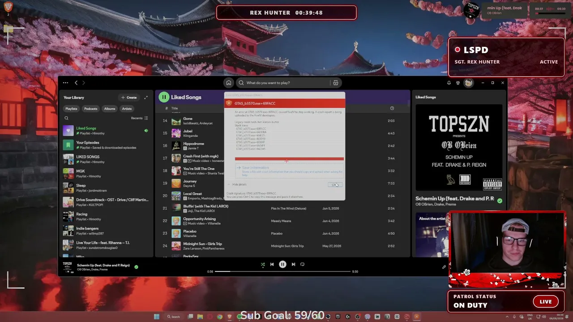
Task: Open the Liked Songs playlist in library
Action: click(x=107, y=131)
